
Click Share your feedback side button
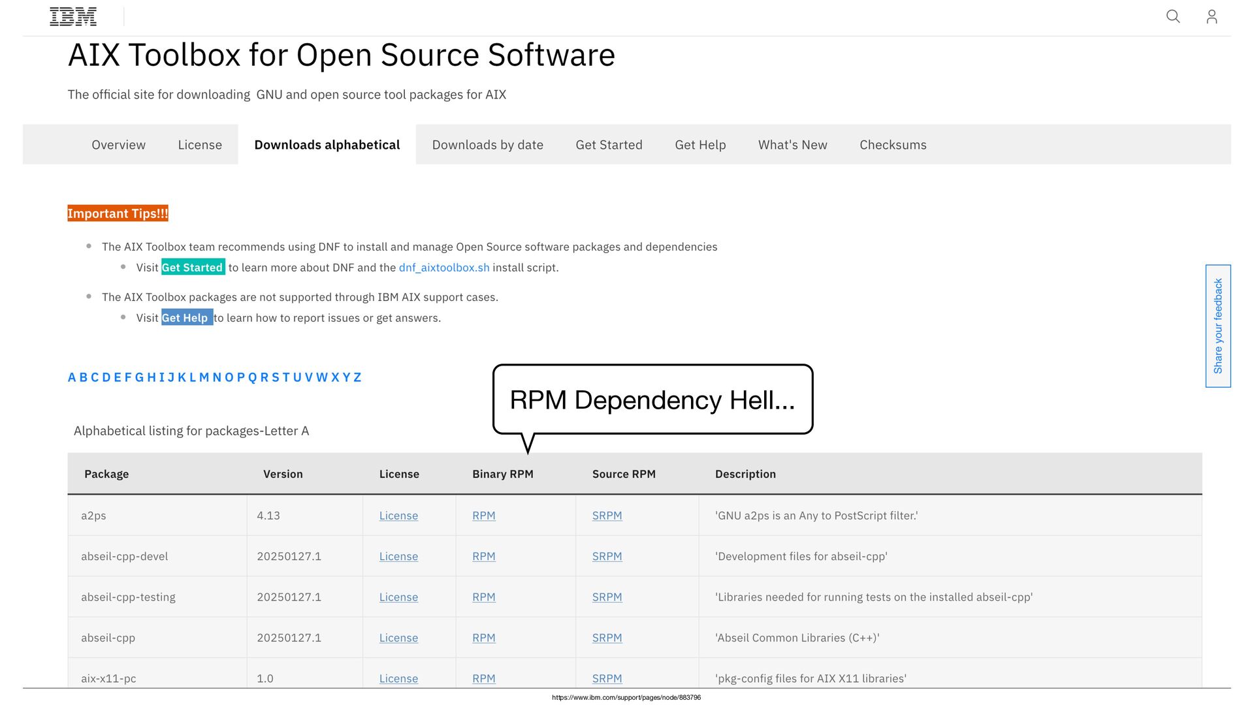pos(1217,326)
